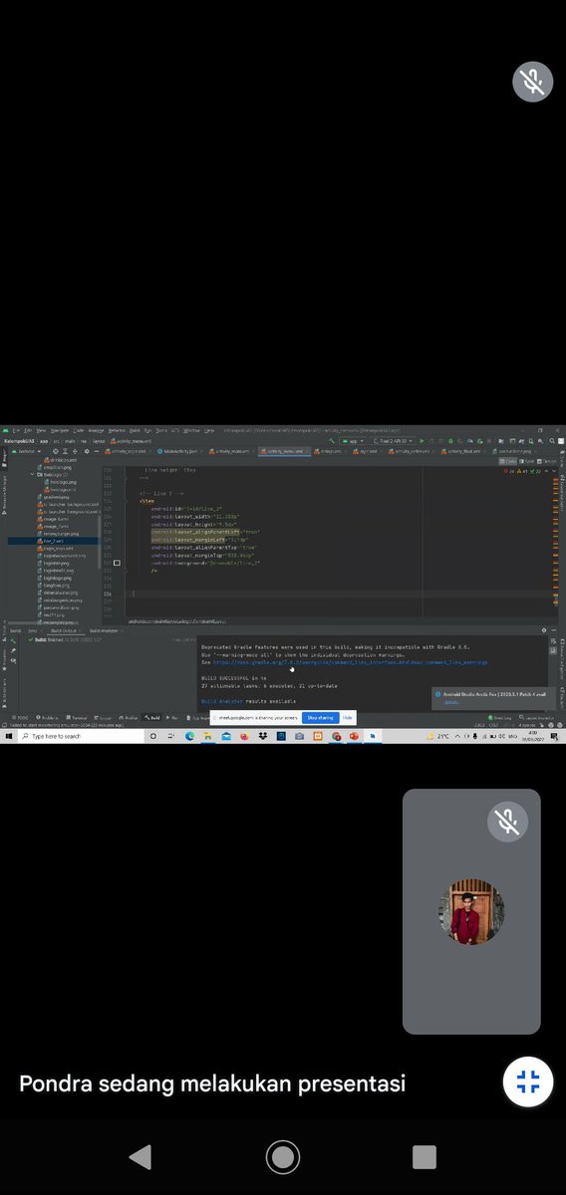Open the Terminal tool window button

click(78, 717)
